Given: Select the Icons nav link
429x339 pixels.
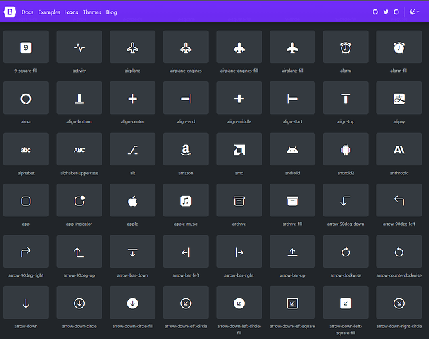Looking at the screenshot, I should pyautogui.click(x=71, y=12).
